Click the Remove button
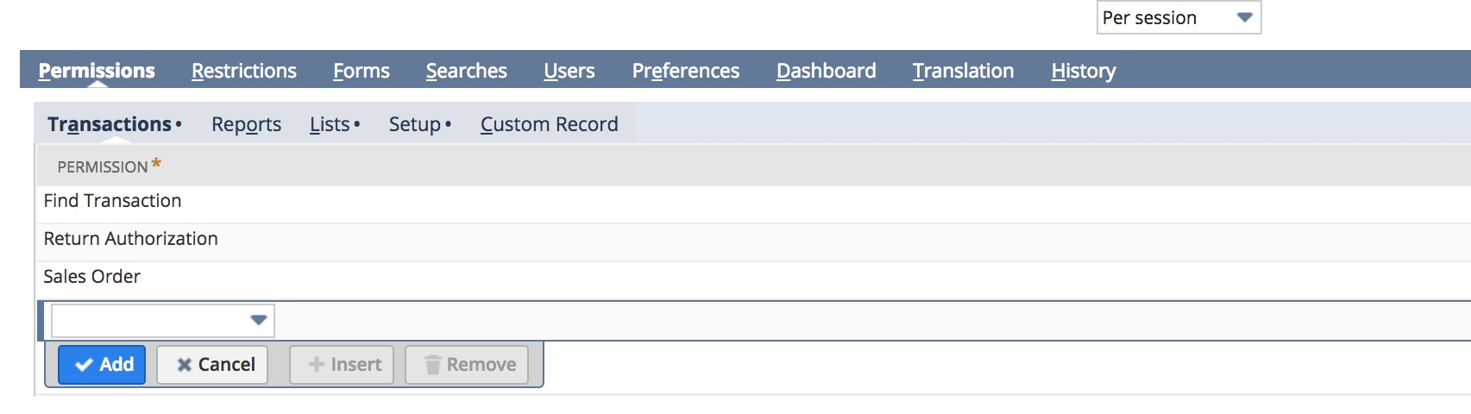 pyautogui.click(x=467, y=364)
